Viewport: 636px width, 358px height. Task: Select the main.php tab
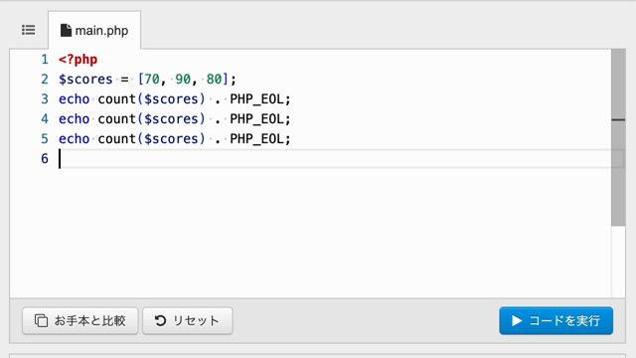[x=94, y=31]
